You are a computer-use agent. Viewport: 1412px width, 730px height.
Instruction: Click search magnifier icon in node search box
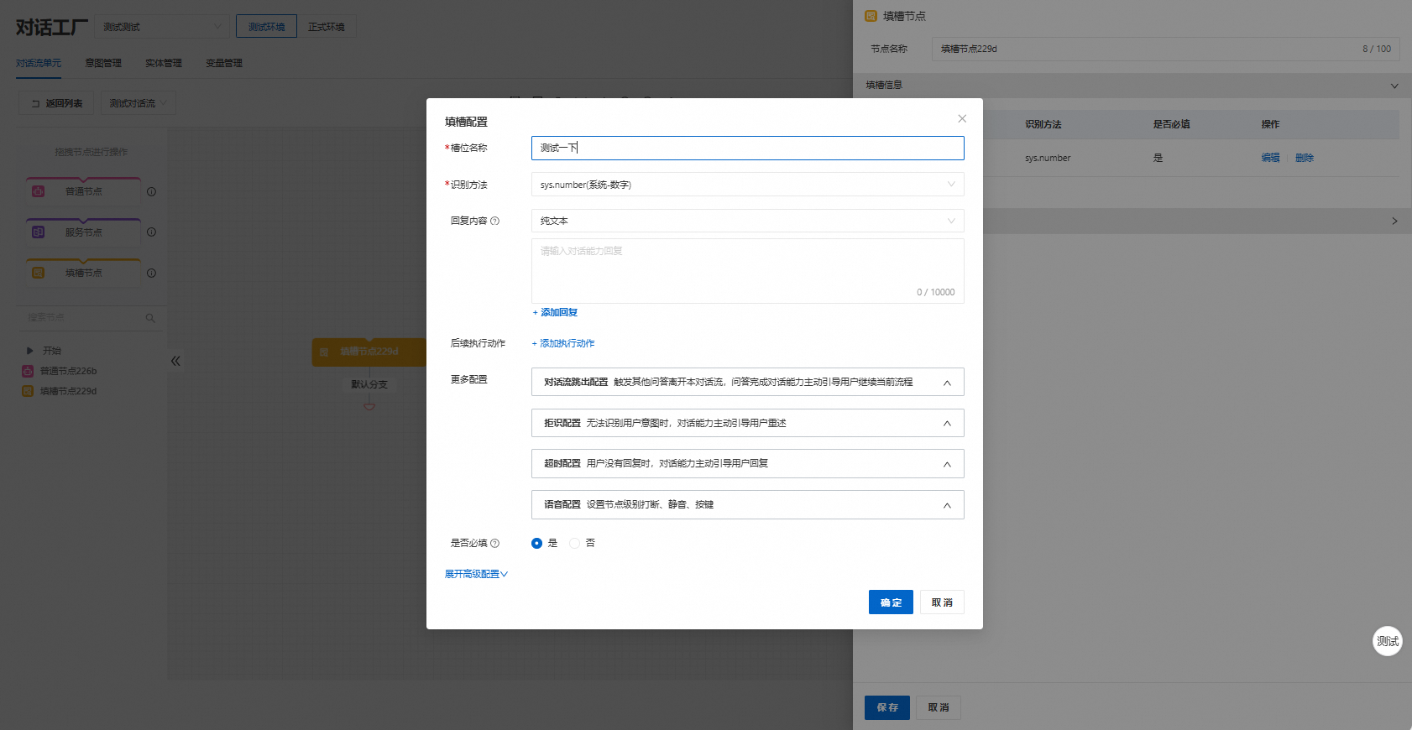click(x=150, y=318)
